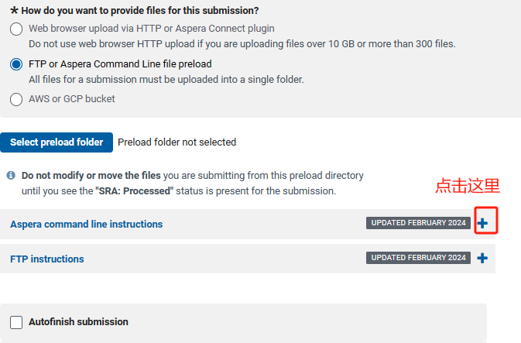Click the web browser HTTP upload warning text
The image size is (521, 343).
(242, 44)
